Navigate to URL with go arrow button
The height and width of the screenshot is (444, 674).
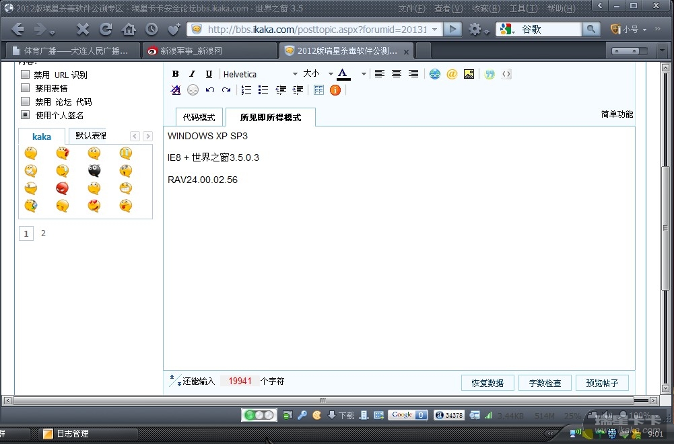452,29
